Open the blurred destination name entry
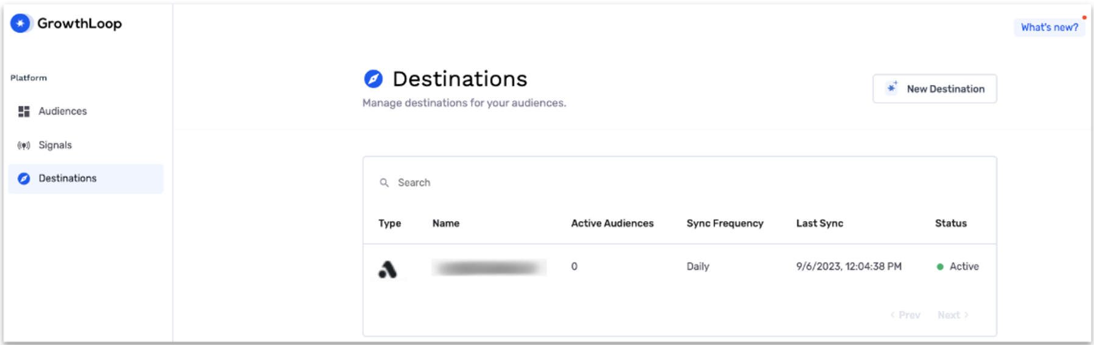The height and width of the screenshot is (345, 1094). point(489,267)
